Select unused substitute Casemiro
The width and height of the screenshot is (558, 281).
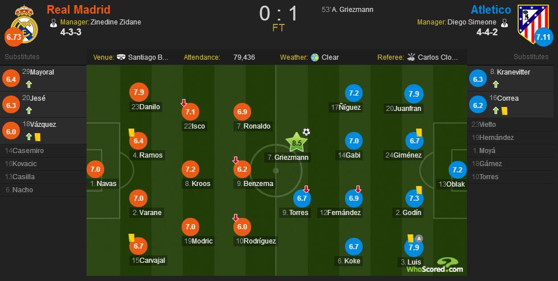(x=43, y=151)
